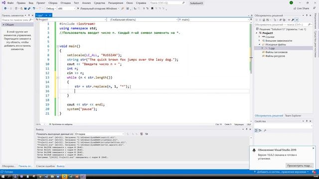Open the Глобальная область dropdown
This screenshot has width=319, height=179.
143,20
